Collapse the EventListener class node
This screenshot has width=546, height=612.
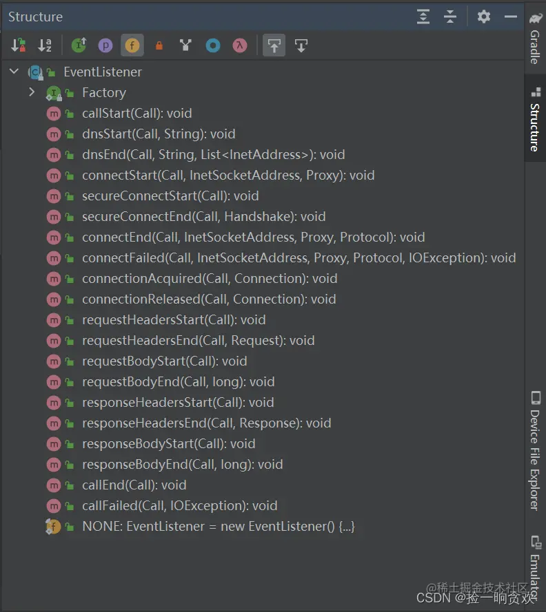click(14, 72)
